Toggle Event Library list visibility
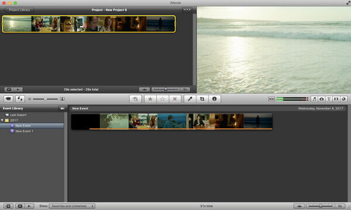The height and width of the screenshot is (210, 351). tap(8, 206)
